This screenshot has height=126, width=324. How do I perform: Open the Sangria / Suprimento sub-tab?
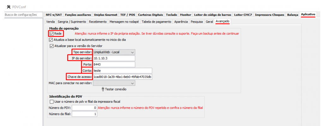click(x=72, y=22)
